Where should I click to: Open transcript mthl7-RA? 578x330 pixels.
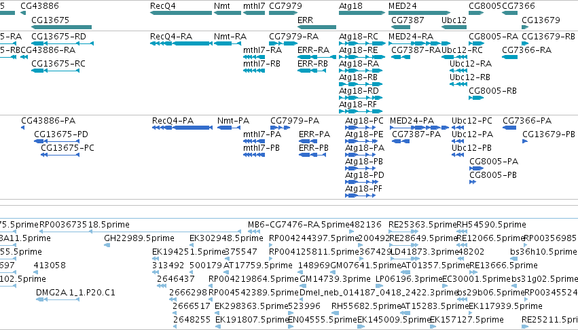click(254, 57)
